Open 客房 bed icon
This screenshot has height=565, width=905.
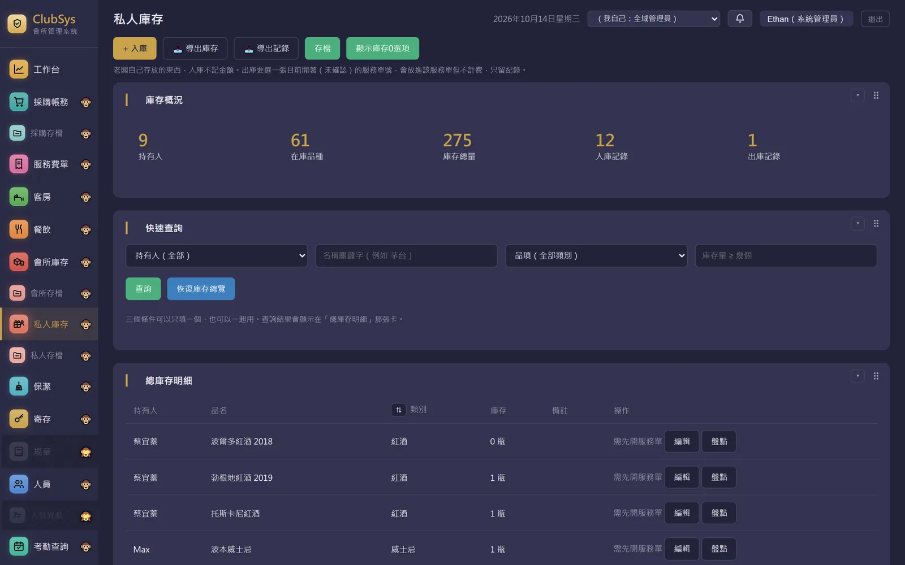pos(19,197)
